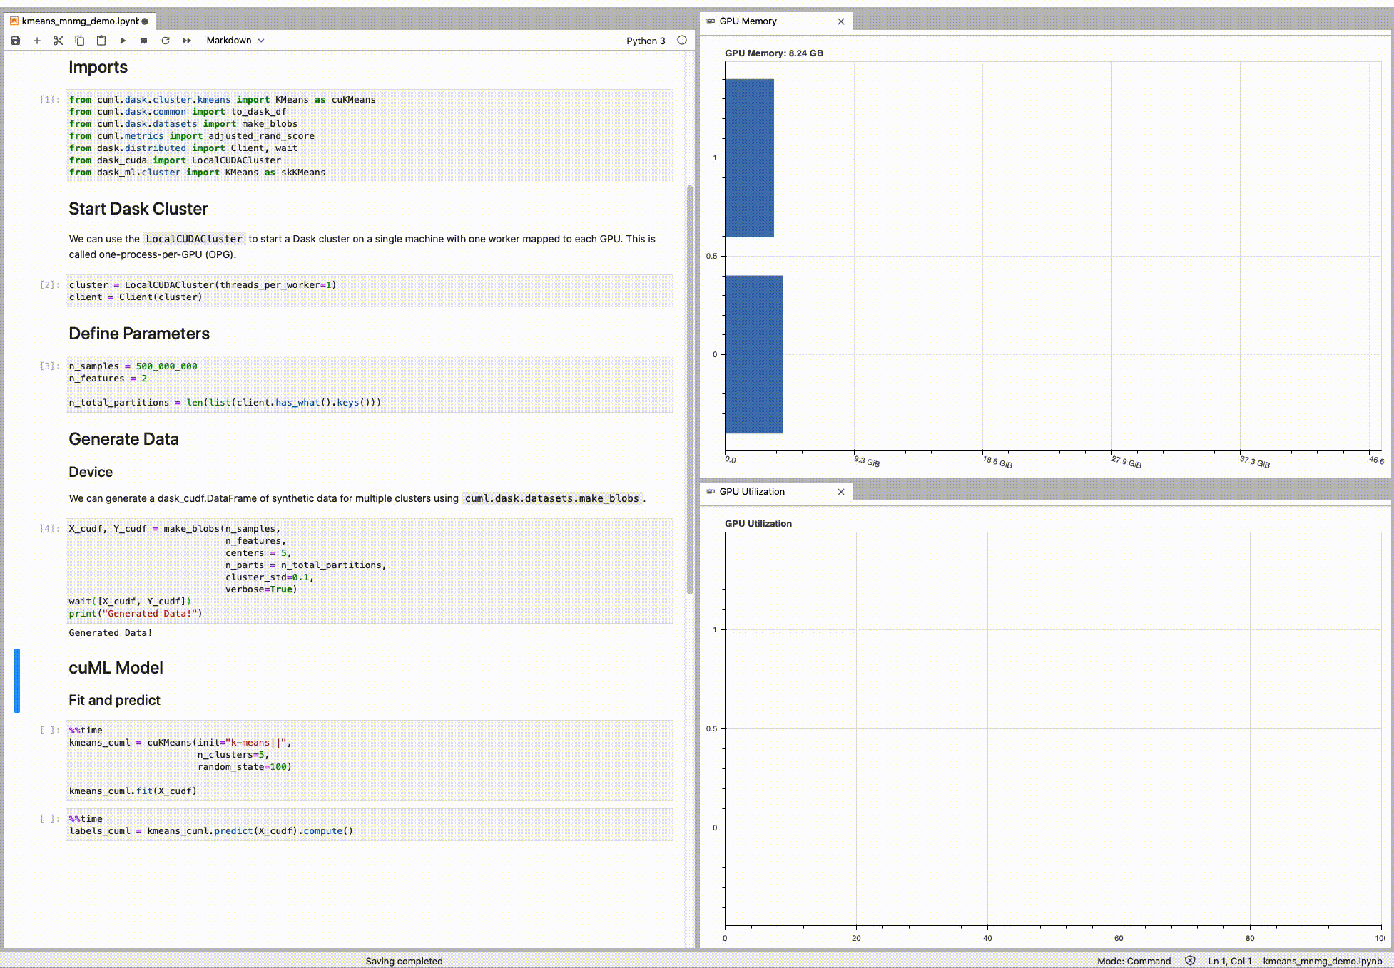Open the Markdown cell type dropdown
1394x968 pixels.
point(235,41)
